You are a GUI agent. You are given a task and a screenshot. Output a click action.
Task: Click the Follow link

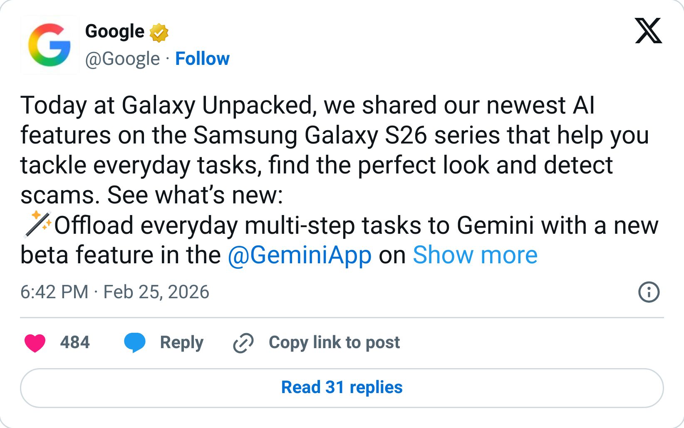click(203, 59)
